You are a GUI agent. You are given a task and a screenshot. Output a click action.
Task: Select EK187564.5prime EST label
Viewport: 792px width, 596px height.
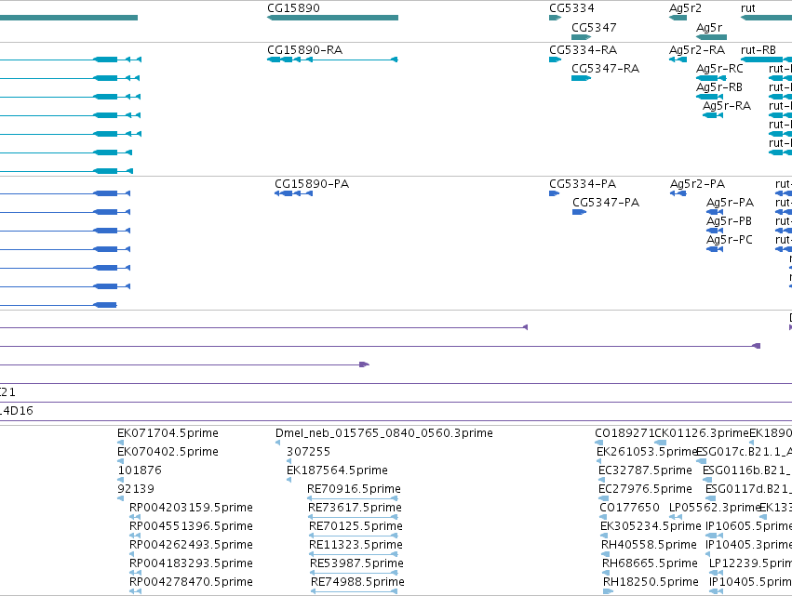coord(338,470)
